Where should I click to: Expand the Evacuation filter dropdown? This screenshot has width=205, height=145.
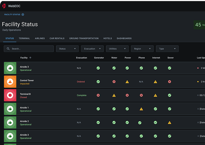(x=92, y=49)
